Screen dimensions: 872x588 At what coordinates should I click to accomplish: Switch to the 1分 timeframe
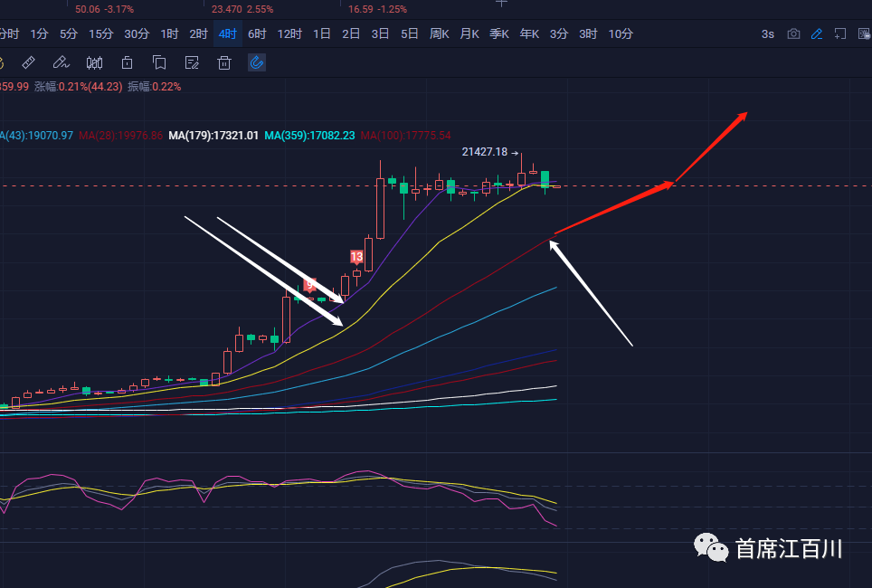click(39, 34)
